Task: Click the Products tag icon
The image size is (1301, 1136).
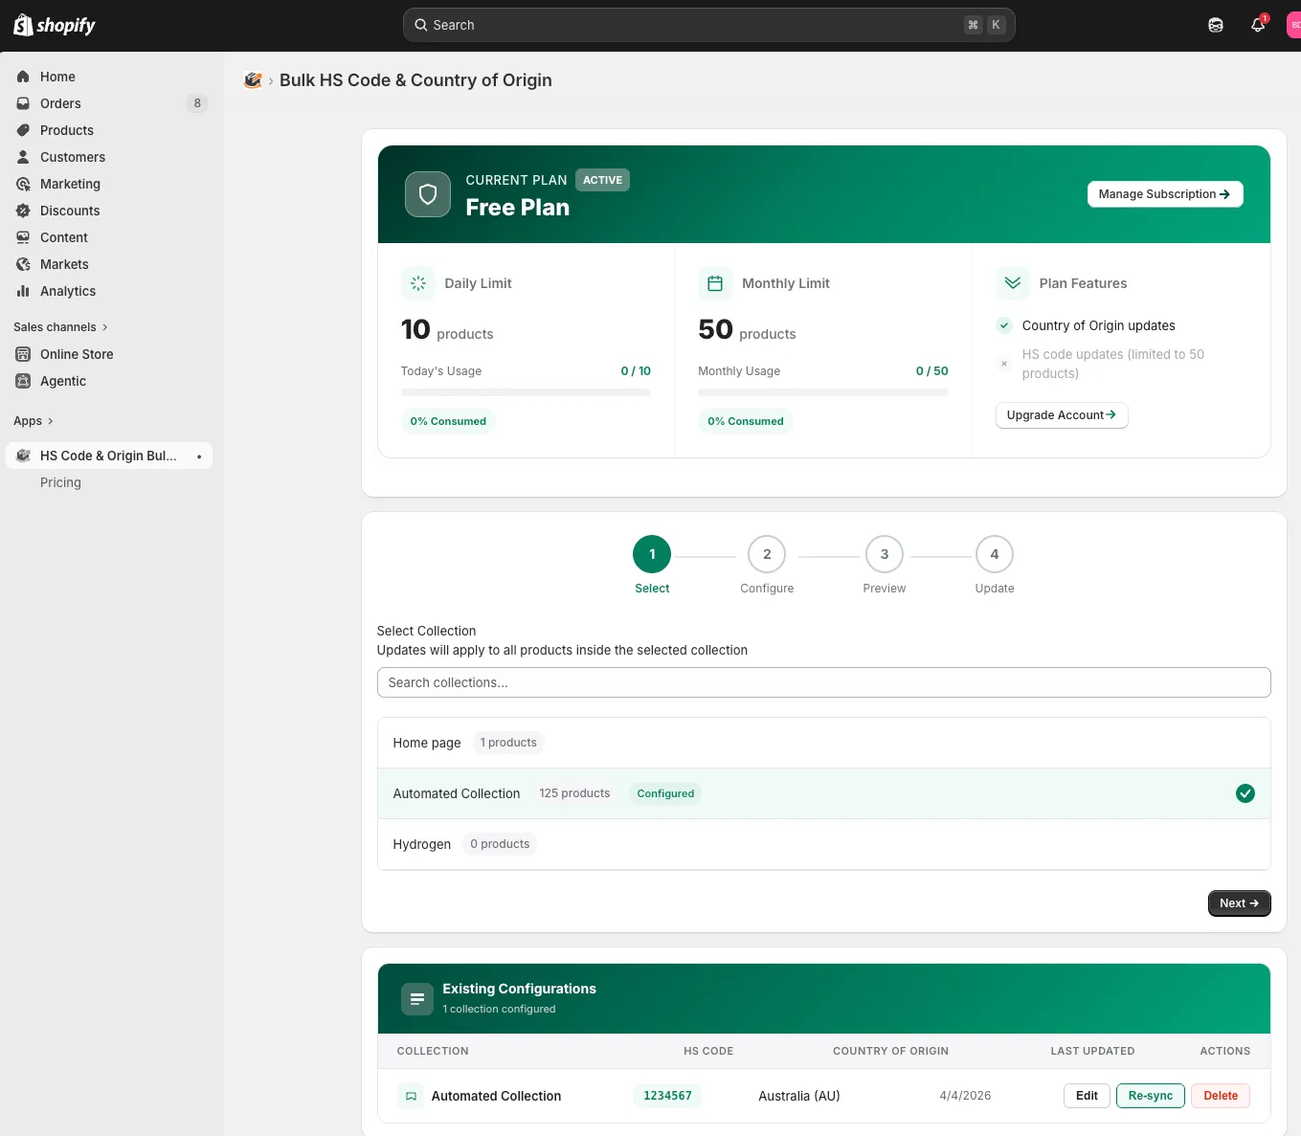Action: coord(23,130)
